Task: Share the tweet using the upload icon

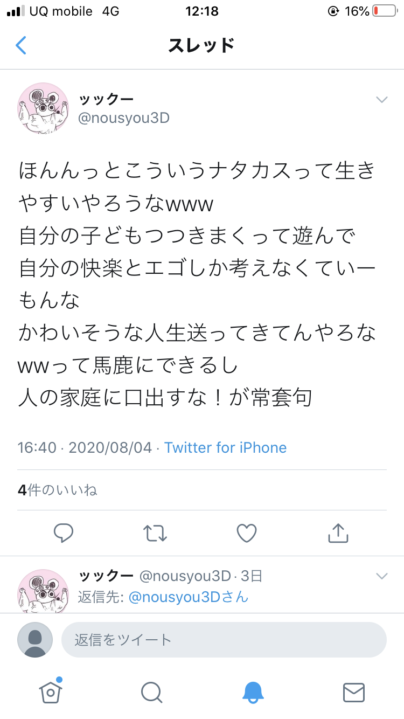Action: point(338,533)
